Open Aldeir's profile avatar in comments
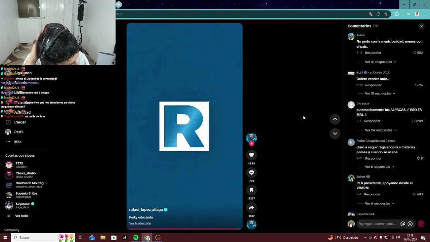Viewport: 430px width, 242px height. (x=351, y=37)
